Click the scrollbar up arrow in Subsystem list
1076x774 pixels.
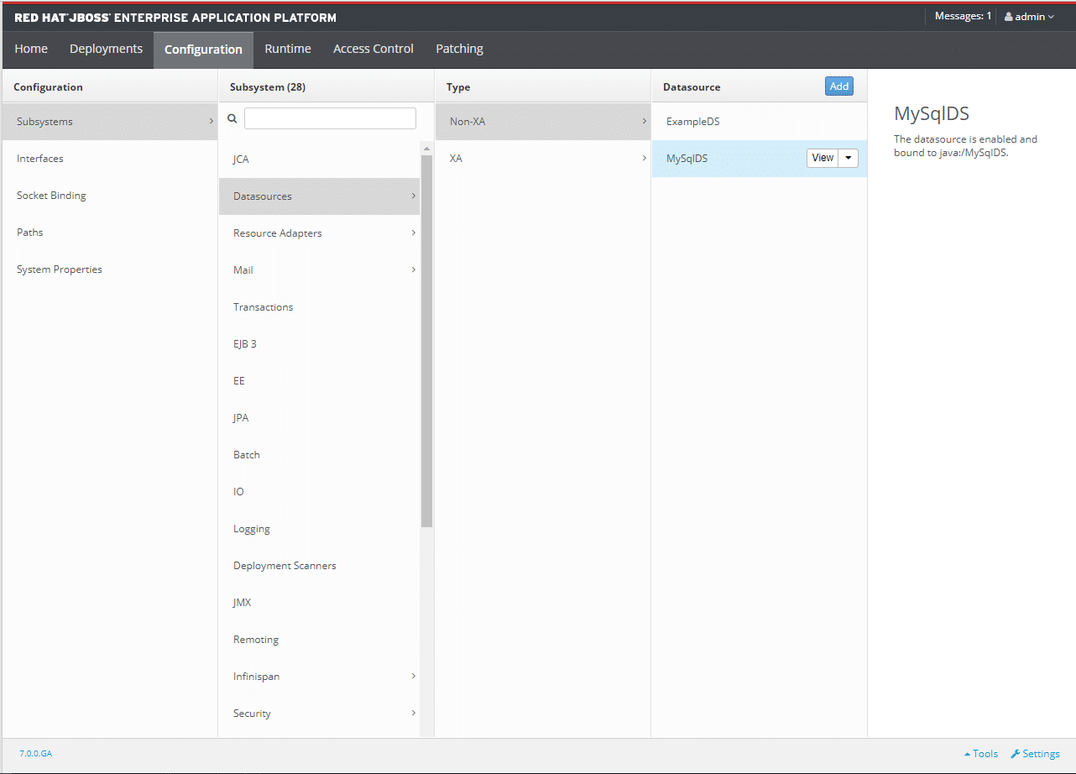(426, 149)
